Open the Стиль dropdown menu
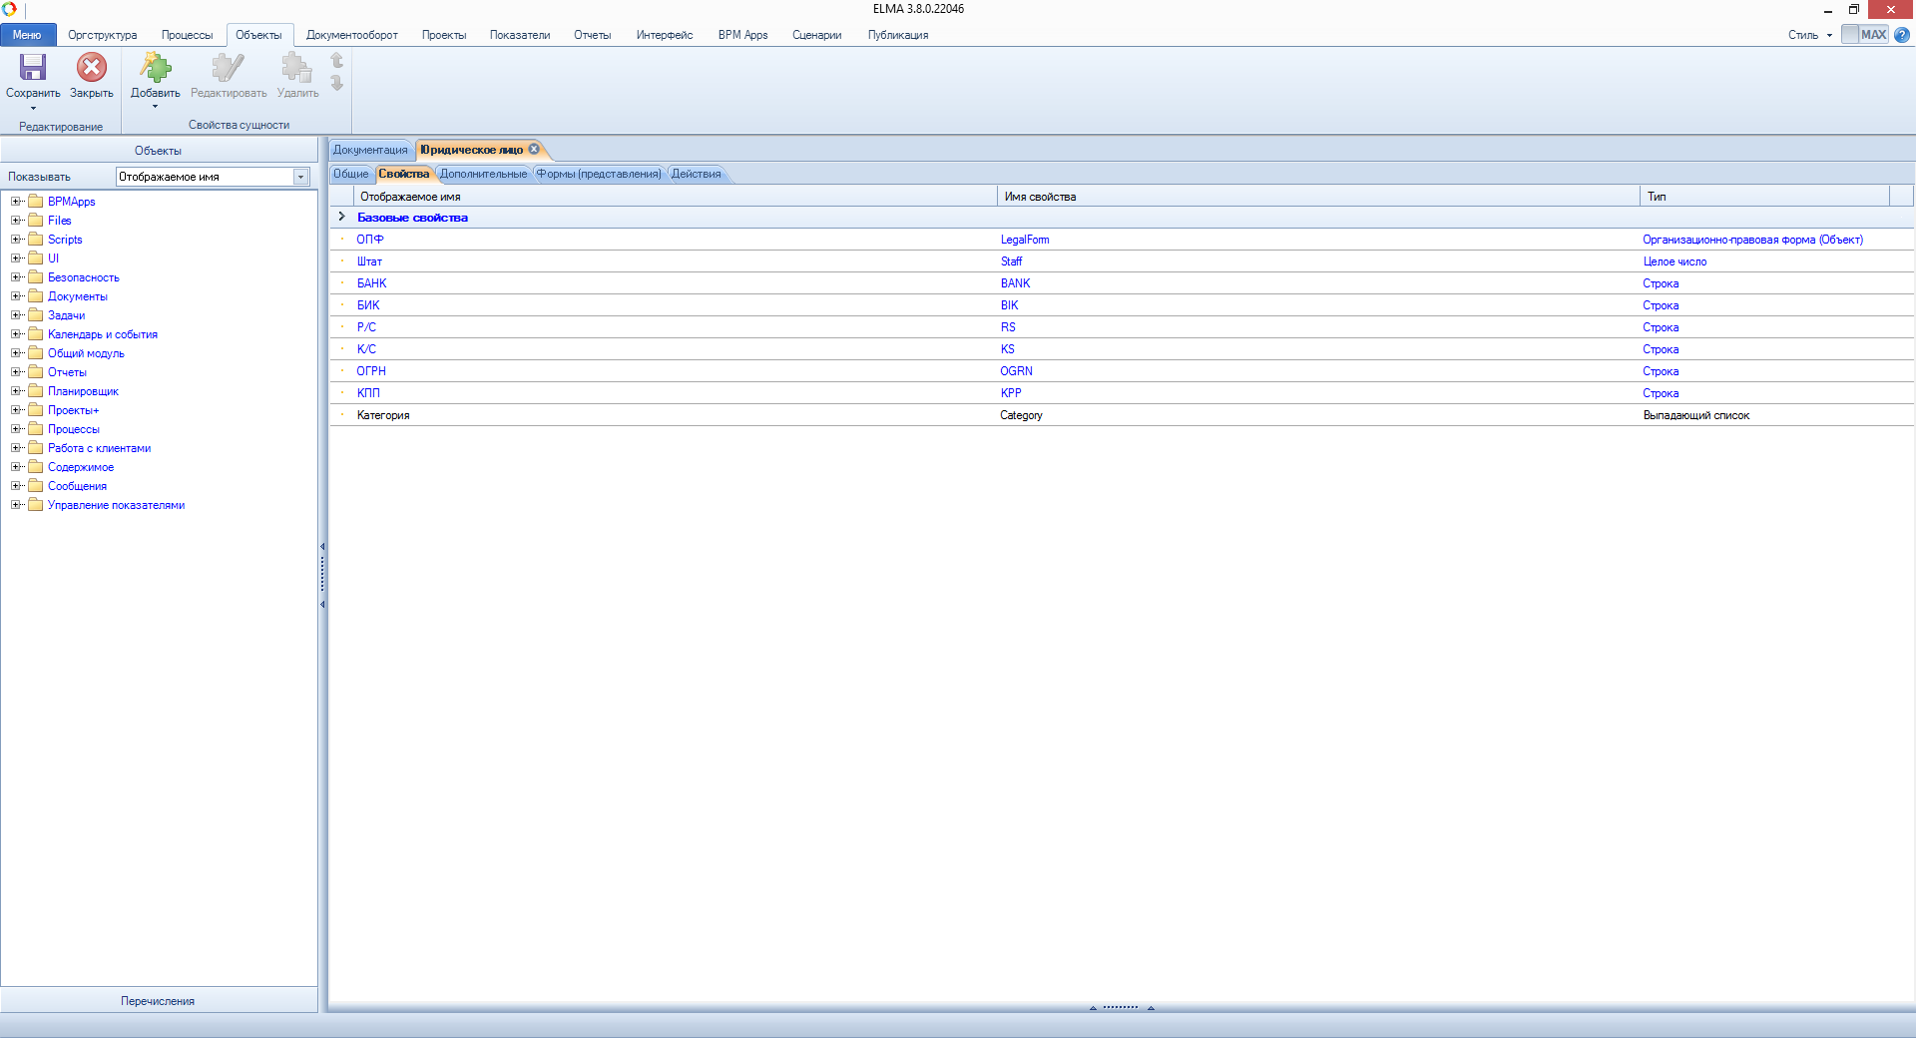 (x=1809, y=35)
